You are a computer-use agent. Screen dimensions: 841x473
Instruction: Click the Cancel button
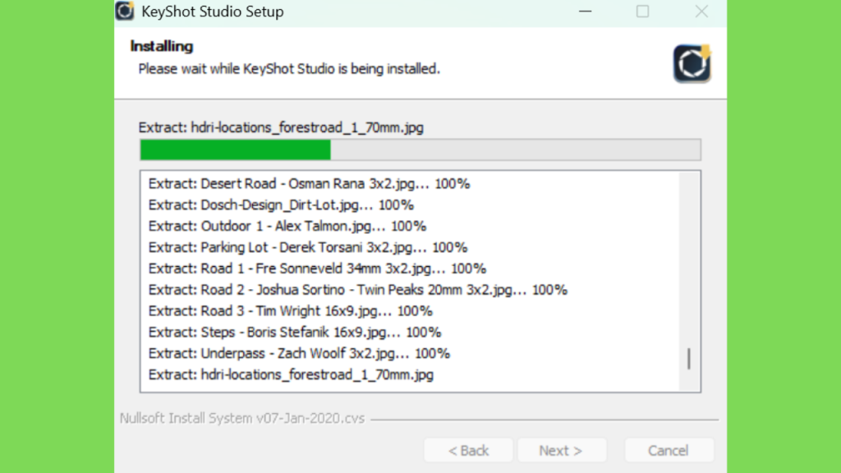tap(669, 451)
